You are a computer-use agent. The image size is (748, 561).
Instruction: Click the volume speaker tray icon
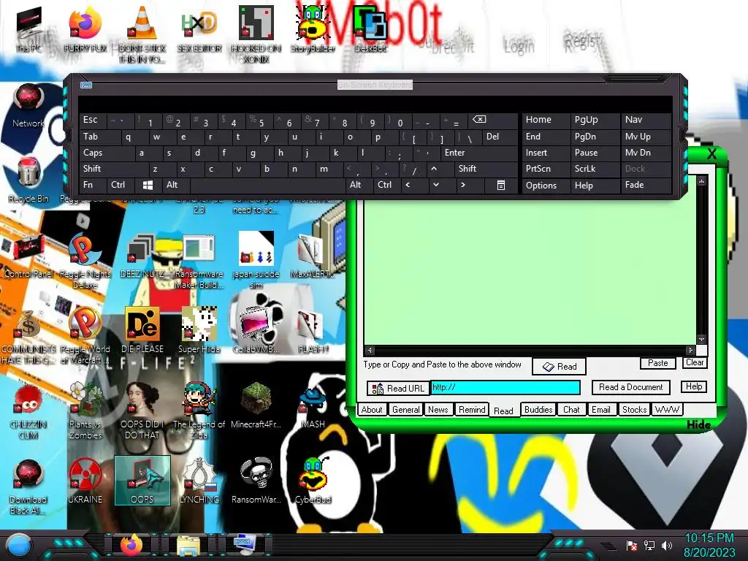tap(667, 545)
